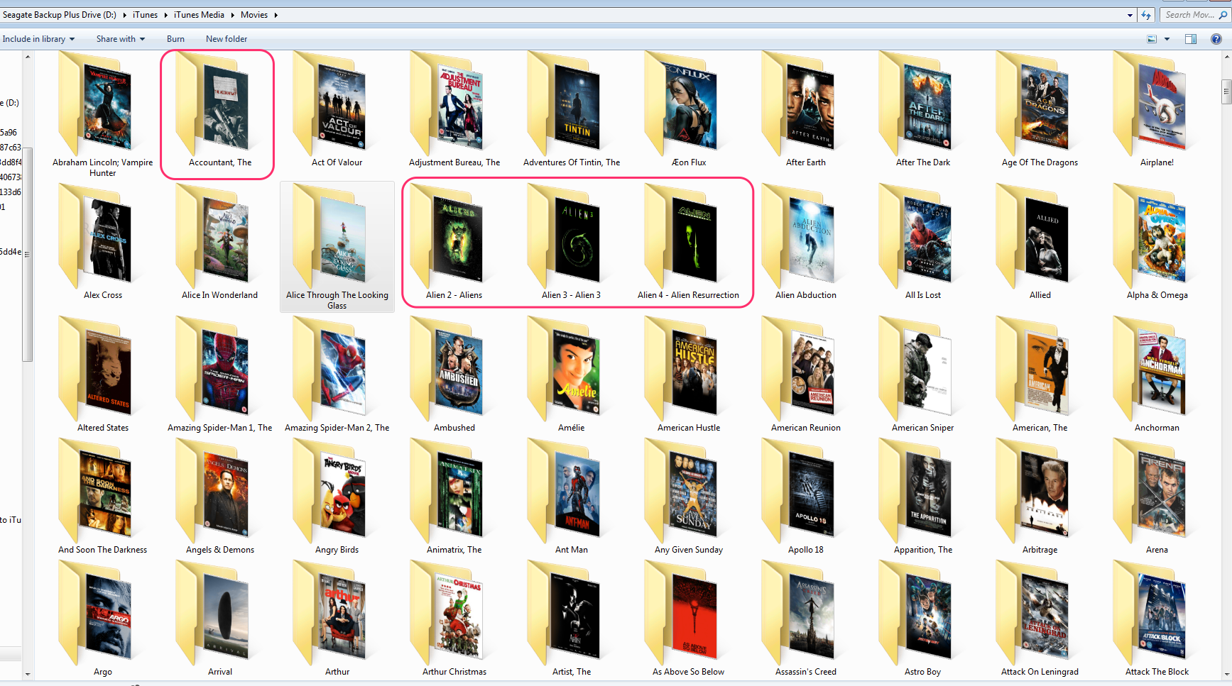Click the And Soon The Darkness label
The width and height of the screenshot is (1232, 686).
coord(103,550)
